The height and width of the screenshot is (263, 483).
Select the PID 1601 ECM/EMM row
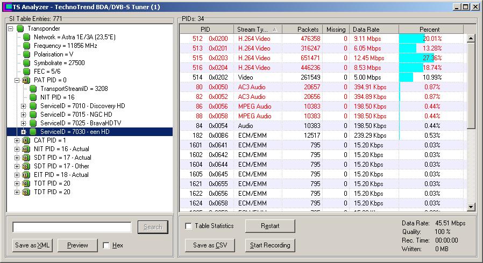322,145
